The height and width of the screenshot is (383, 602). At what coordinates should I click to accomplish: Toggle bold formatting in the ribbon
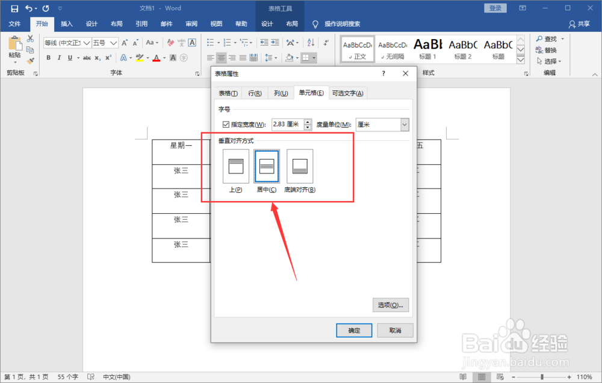click(x=48, y=57)
